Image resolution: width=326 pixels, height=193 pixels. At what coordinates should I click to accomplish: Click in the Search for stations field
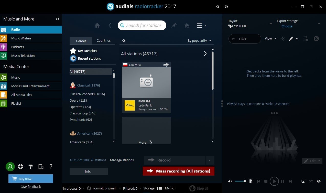[142, 25]
